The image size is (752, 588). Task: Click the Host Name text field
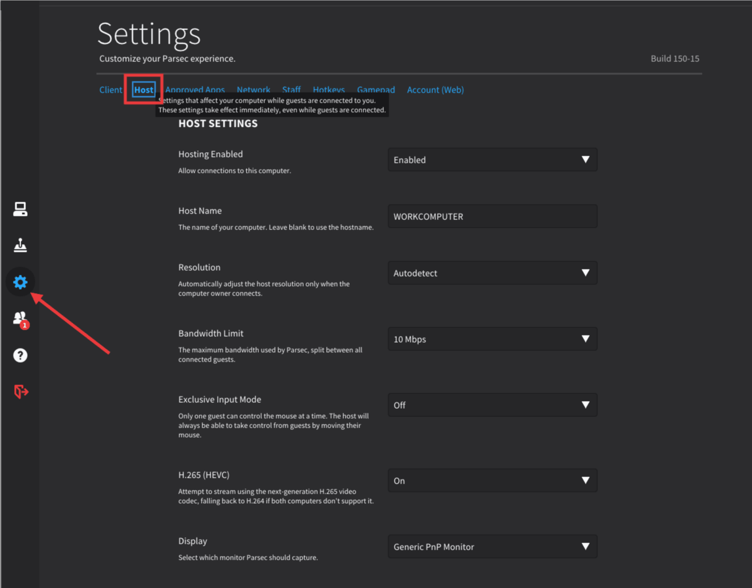coord(492,216)
